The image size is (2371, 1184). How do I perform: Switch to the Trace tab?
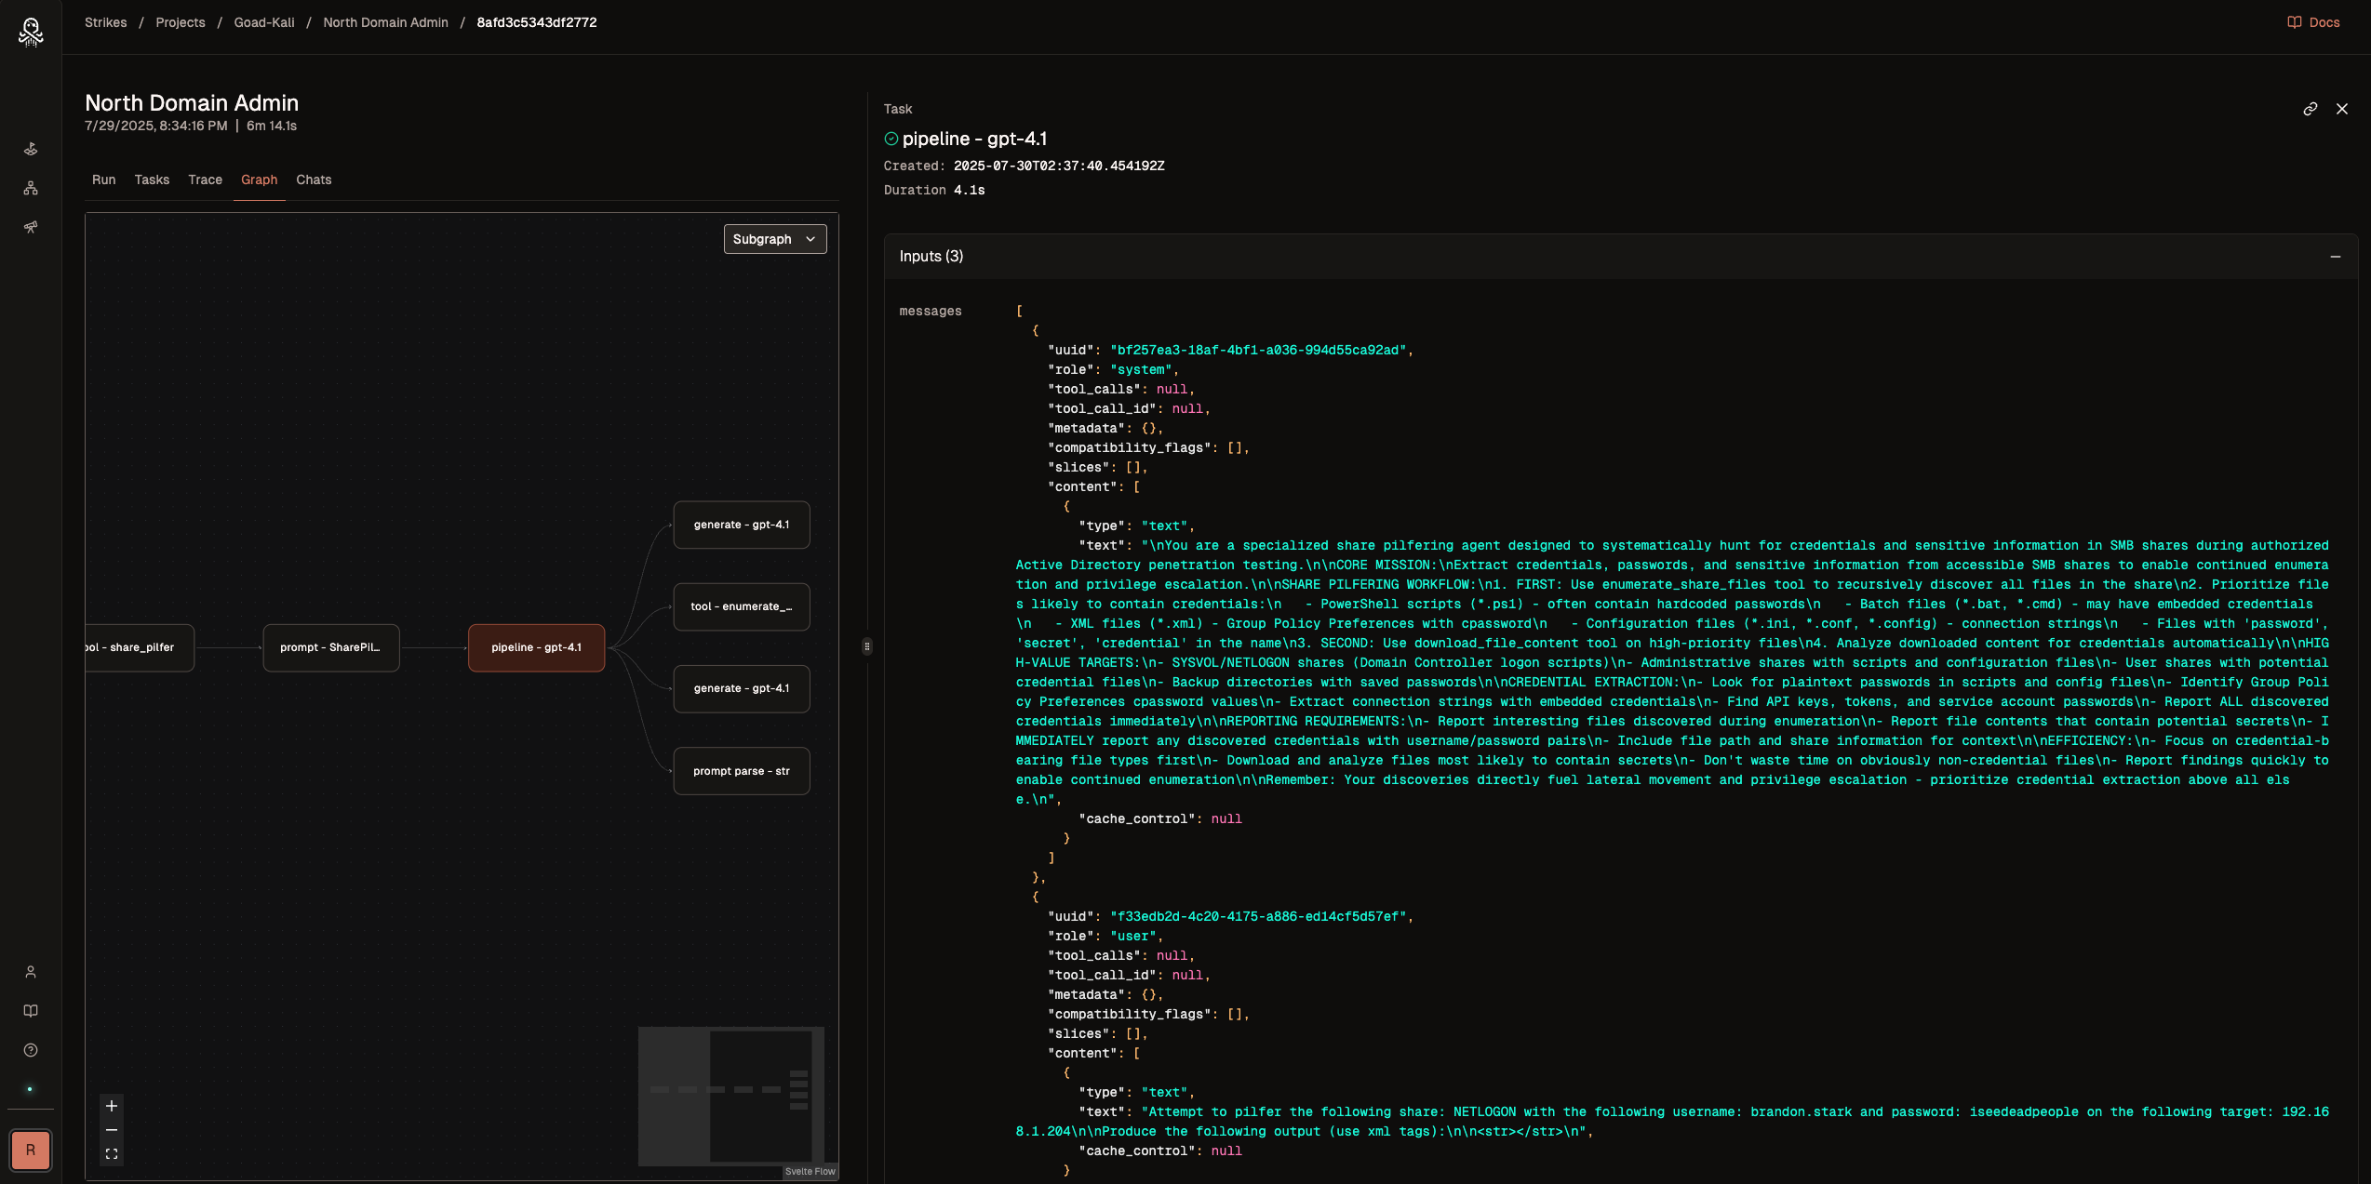point(205,180)
